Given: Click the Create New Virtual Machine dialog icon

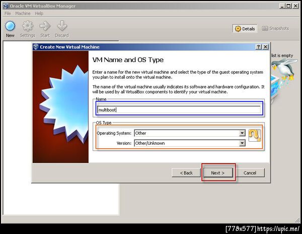Looking at the screenshot, I should pyautogui.click(x=36, y=47).
